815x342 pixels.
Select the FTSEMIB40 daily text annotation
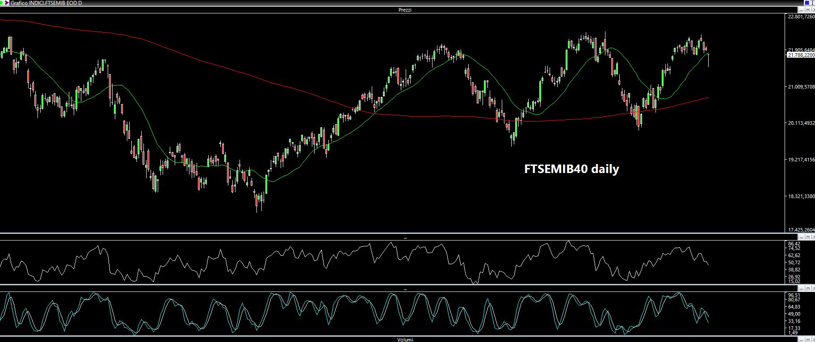pos(571,169)
